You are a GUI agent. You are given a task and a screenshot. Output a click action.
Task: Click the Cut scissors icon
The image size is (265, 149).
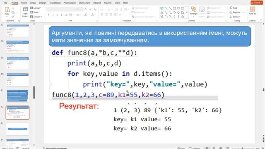[x=13, y=8]
